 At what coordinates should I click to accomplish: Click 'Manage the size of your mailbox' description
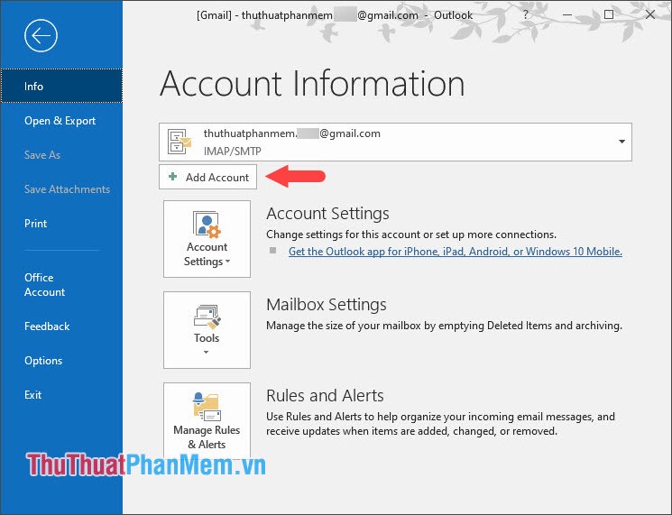click(x=444, y=326)
